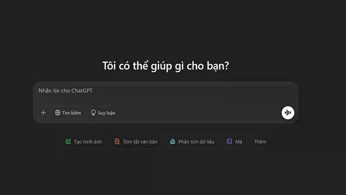This screenshot has width=346, height=195.
Task: Click the lightbulb reasoning icon
Action: 93,113
